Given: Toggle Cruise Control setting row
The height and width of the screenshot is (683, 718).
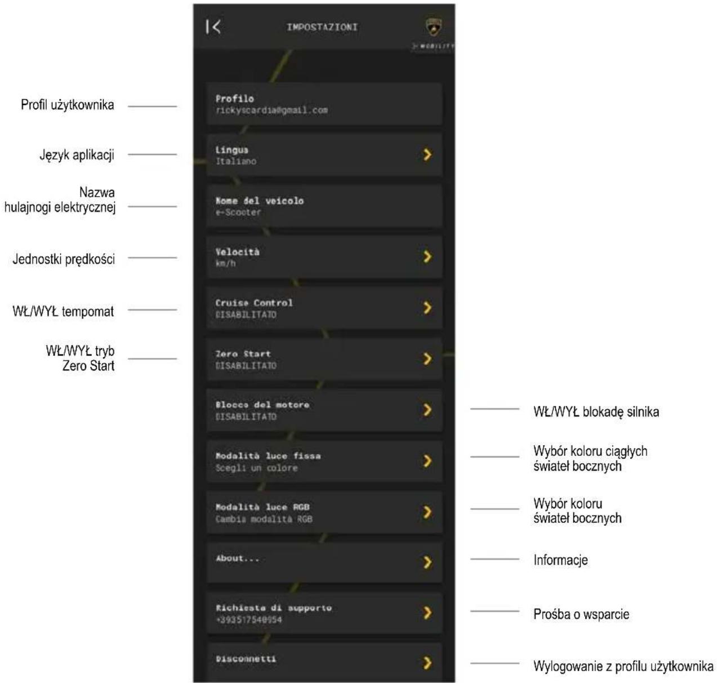Looking at the screenshot, I should 324,308.
